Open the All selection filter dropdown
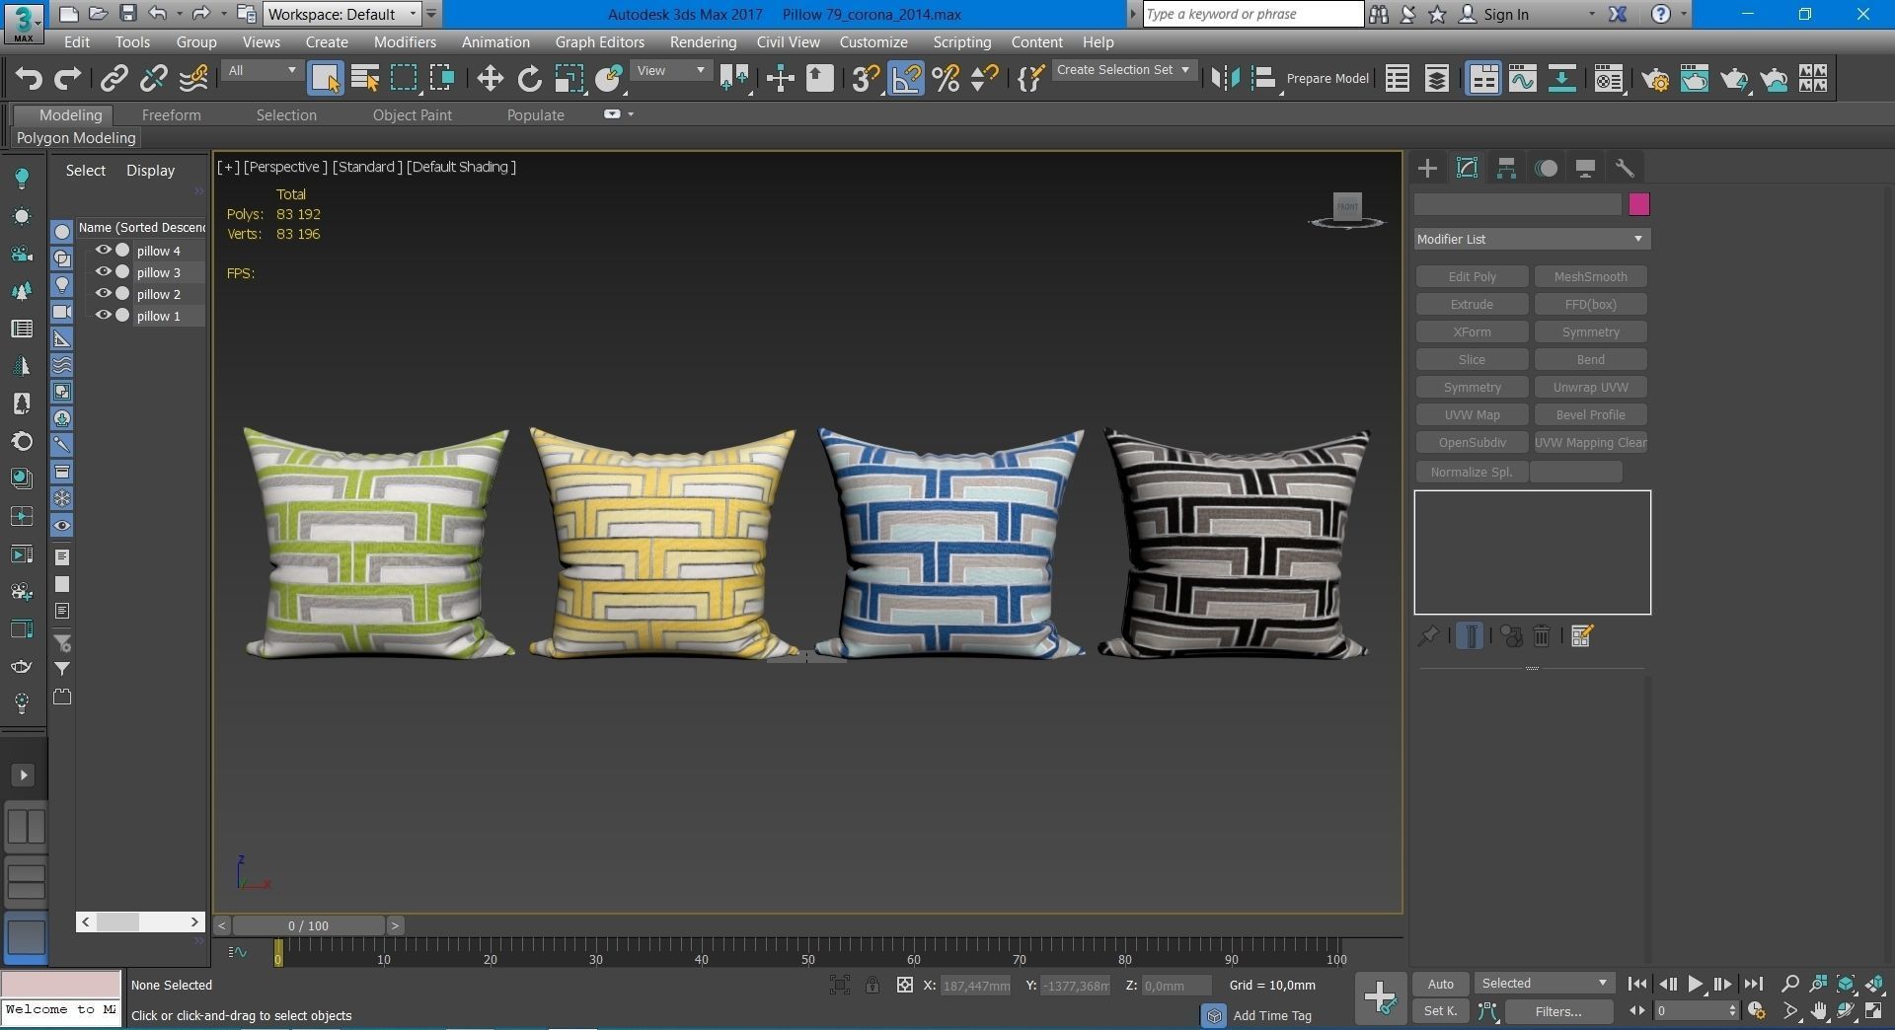The width and height of the screenshot is (1895, 1030). 262,71
